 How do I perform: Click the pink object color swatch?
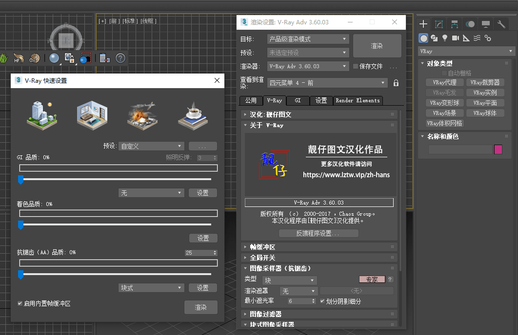pos(498,149)
